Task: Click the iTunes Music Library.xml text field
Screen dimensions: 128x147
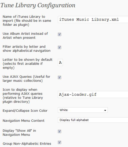Action: [93, 19]
